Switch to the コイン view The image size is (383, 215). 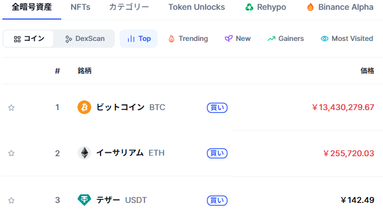(29, 39)
